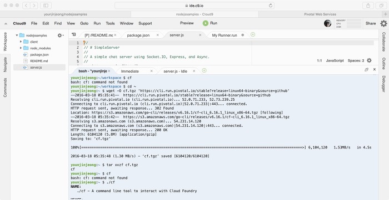Open the Workspace side panel
The height and width of the screenshot is (200, 389).
[x=5, y=42]
